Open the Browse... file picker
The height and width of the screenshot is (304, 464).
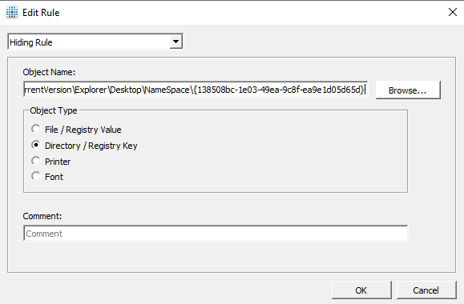point(408,90)
